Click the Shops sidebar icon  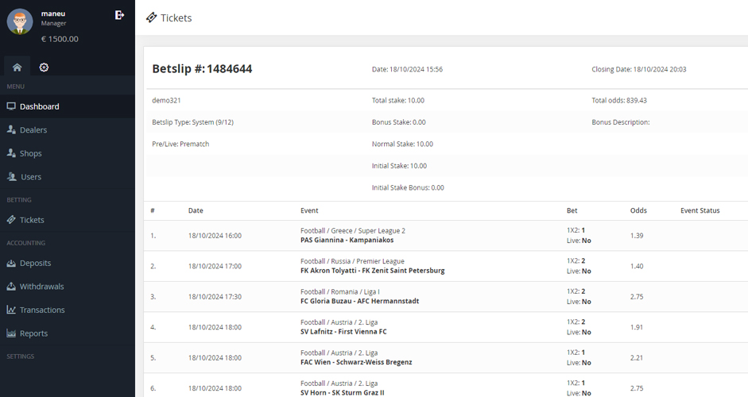(11, 153)
